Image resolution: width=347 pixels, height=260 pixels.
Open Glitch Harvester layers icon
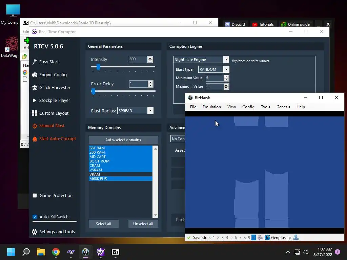[35, 88]
